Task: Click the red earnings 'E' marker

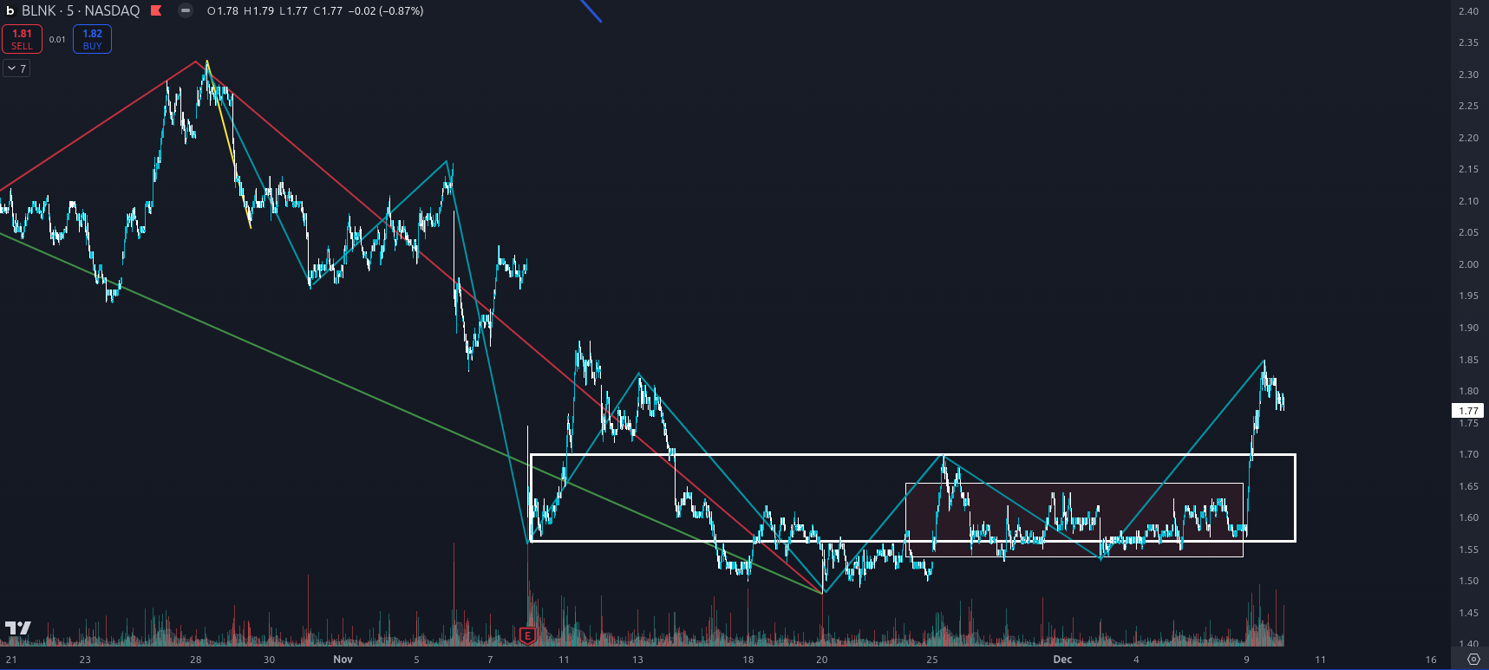Action: click(x=527, y=636)
